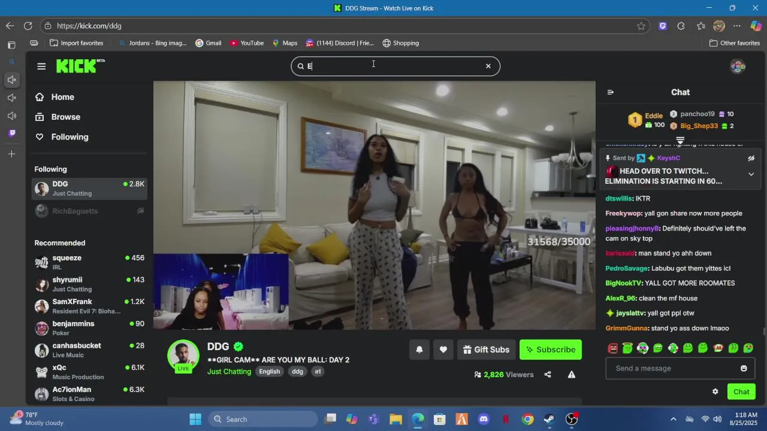This screenshot has width=767, height=431.
Task: Open the emoji picker in chat input
Action: pyautogui.click(x=744, y=368)
